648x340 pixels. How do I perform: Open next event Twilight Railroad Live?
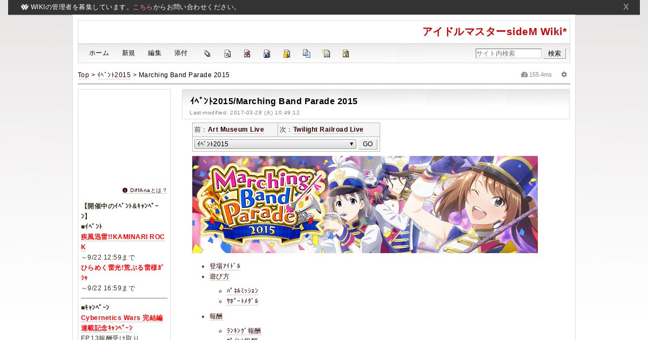click(328, 130)
